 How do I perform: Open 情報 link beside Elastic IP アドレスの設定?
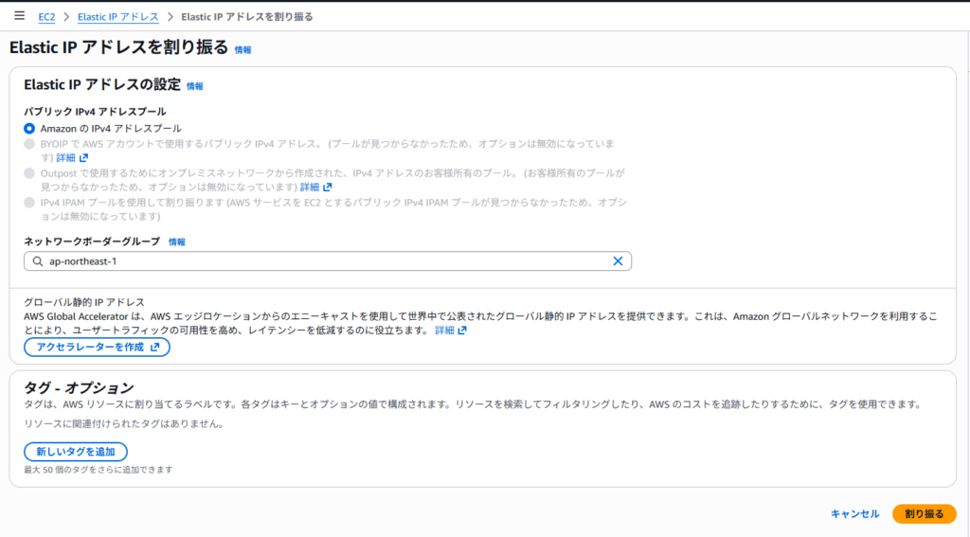pyautogui.click(x=194, y=86)
